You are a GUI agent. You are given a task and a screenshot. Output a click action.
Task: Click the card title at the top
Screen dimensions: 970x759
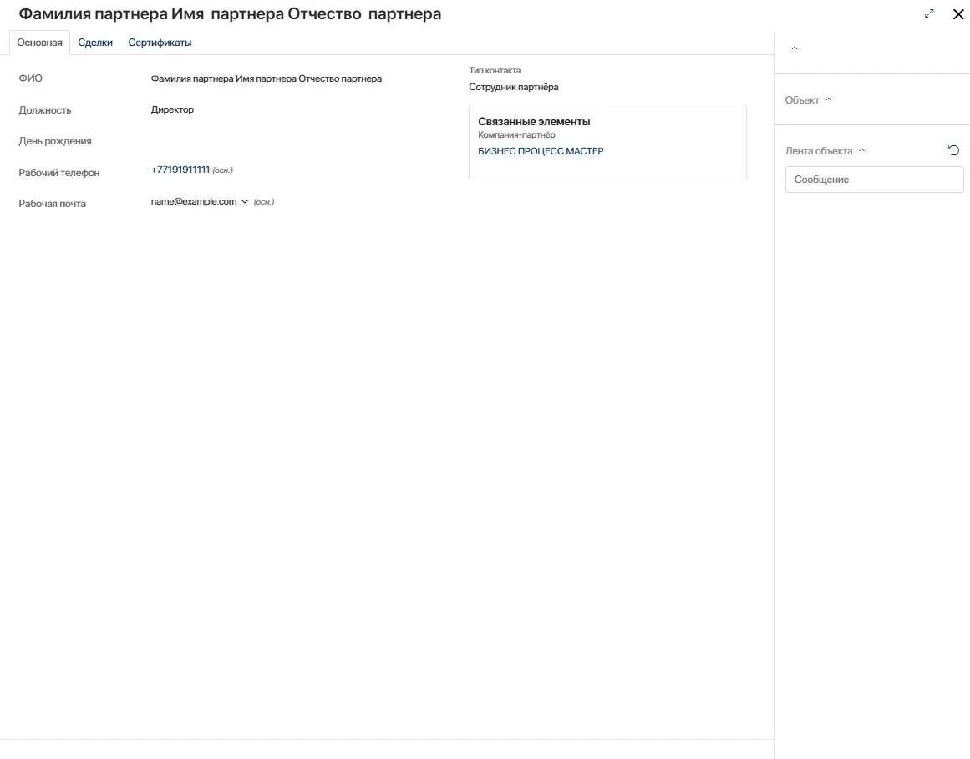(230, 14)
